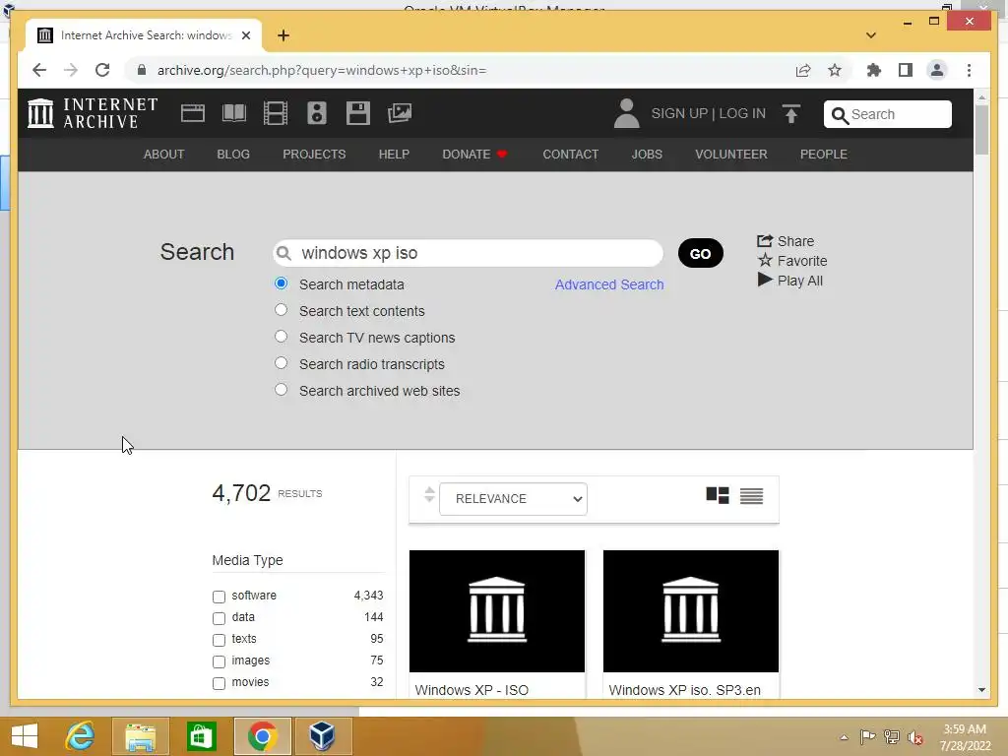Select Search metadata radio button
Image resolution: width=1008 pixels, height=756 pixels.
[281, 283]
